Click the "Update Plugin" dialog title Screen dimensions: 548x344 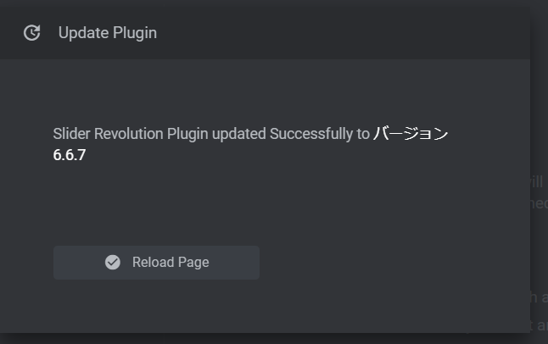point(107,33)
